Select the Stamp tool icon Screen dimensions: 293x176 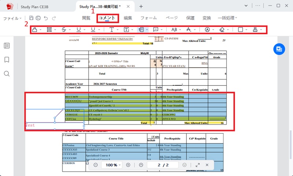tap(255, 30)
